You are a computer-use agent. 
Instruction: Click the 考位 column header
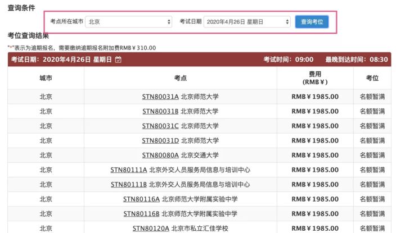click(x=372, y=78)
